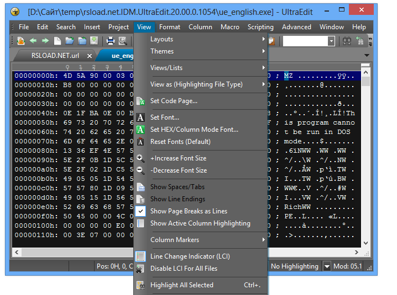
Task: Click the UltraEdit application icon in title bar
Action: 15,12
